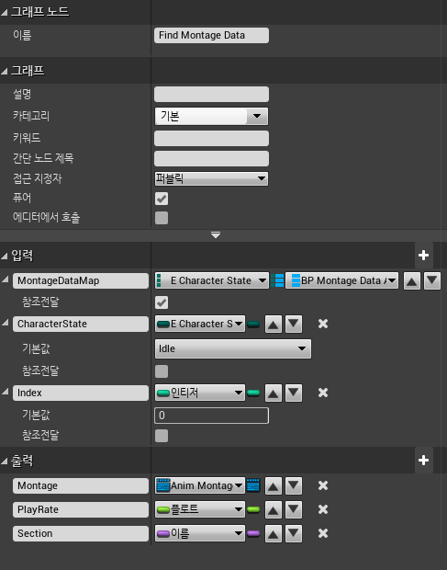This screenshot has height=570, width=447.
Task: Collapse MontageDataMap parameter details
Action: (x=6, y=279)
